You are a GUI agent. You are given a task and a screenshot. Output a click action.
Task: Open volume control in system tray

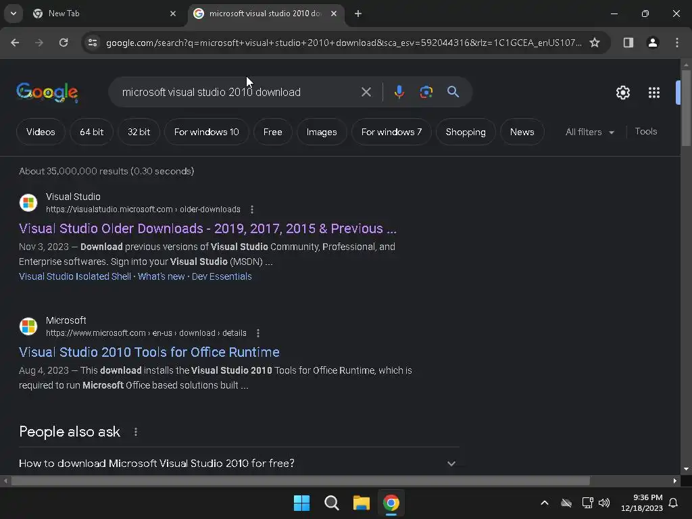pos(603,503)
